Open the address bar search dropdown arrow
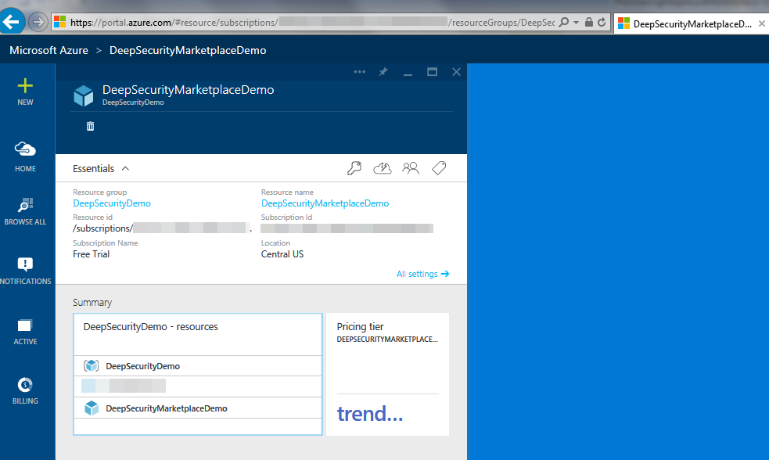Screen dimensions: 769x460 pos(576,23)
